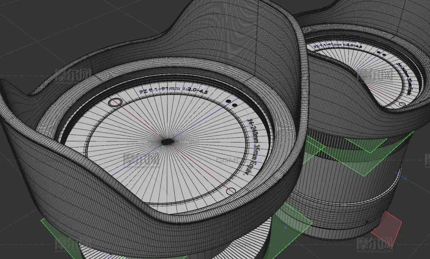Select the two dots on rear lens
Image resolution: width=430 pixels, height=259 pixels.
[381, 53]
